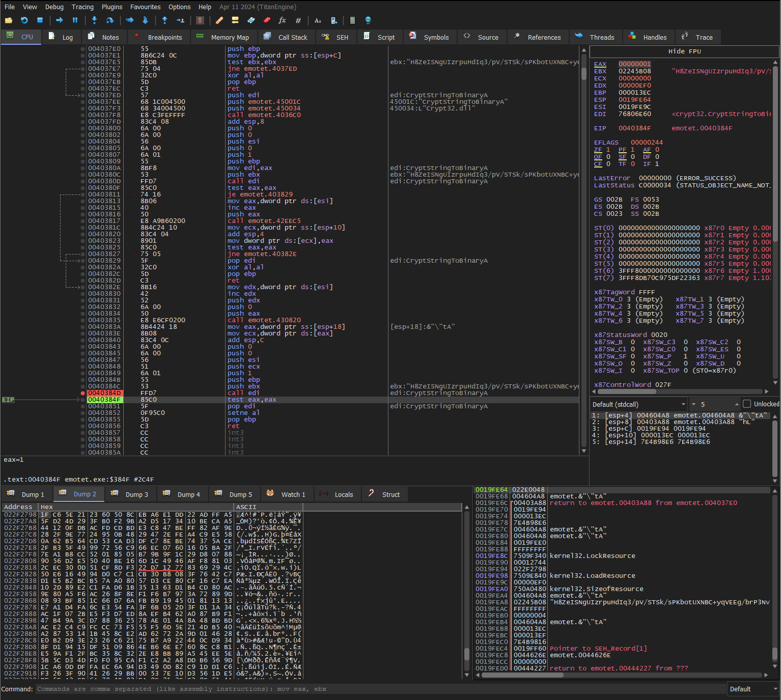Viewport: 781px width, 700px height.
Task: Open the Calculator toolbar icon
Action: pos(352,20)
